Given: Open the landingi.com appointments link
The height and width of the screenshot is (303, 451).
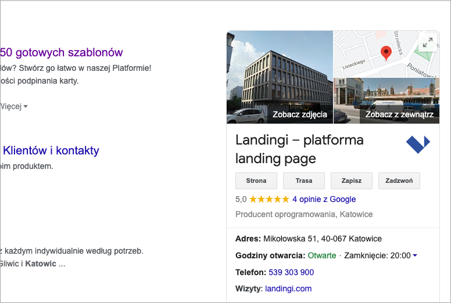Looking at the screenshot, I should (288, 288).
